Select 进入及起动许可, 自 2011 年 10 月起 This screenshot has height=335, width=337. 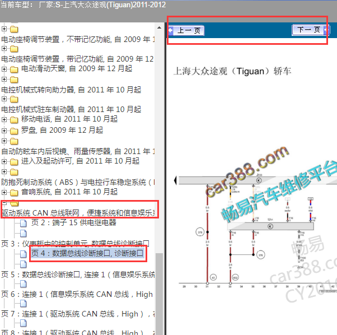coord(80,161)
